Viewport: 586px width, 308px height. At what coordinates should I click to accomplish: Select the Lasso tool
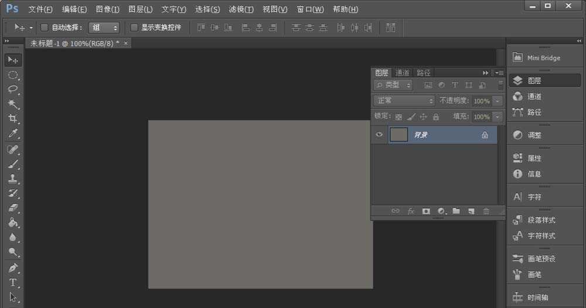coord(13,89)
